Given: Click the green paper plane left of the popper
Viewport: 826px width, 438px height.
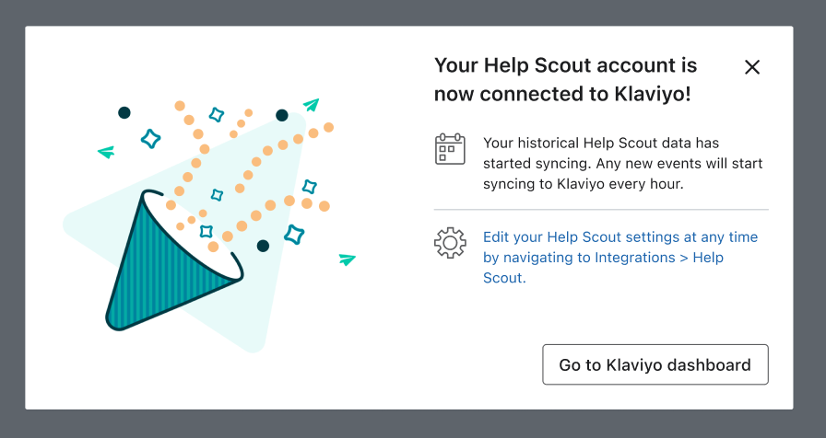Looking at the screenshot, I should click(x=106, y=152).
